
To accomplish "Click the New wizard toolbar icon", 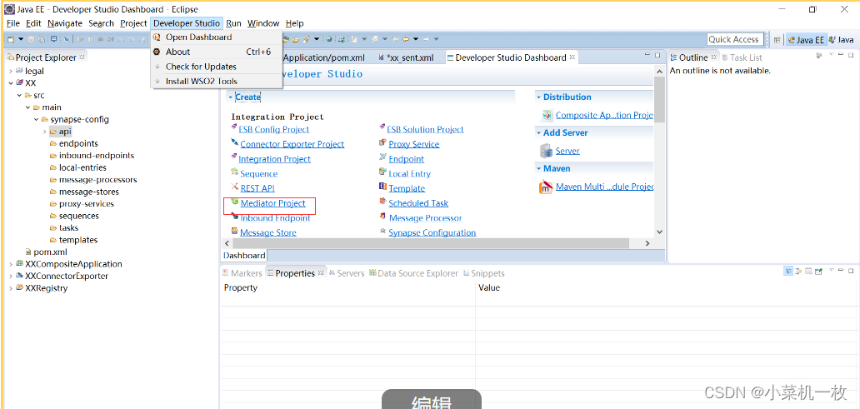I will coord(11,39).
